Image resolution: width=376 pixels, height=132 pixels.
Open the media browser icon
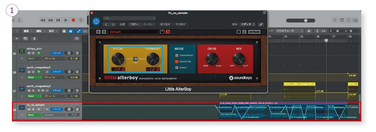click(355, 20)
